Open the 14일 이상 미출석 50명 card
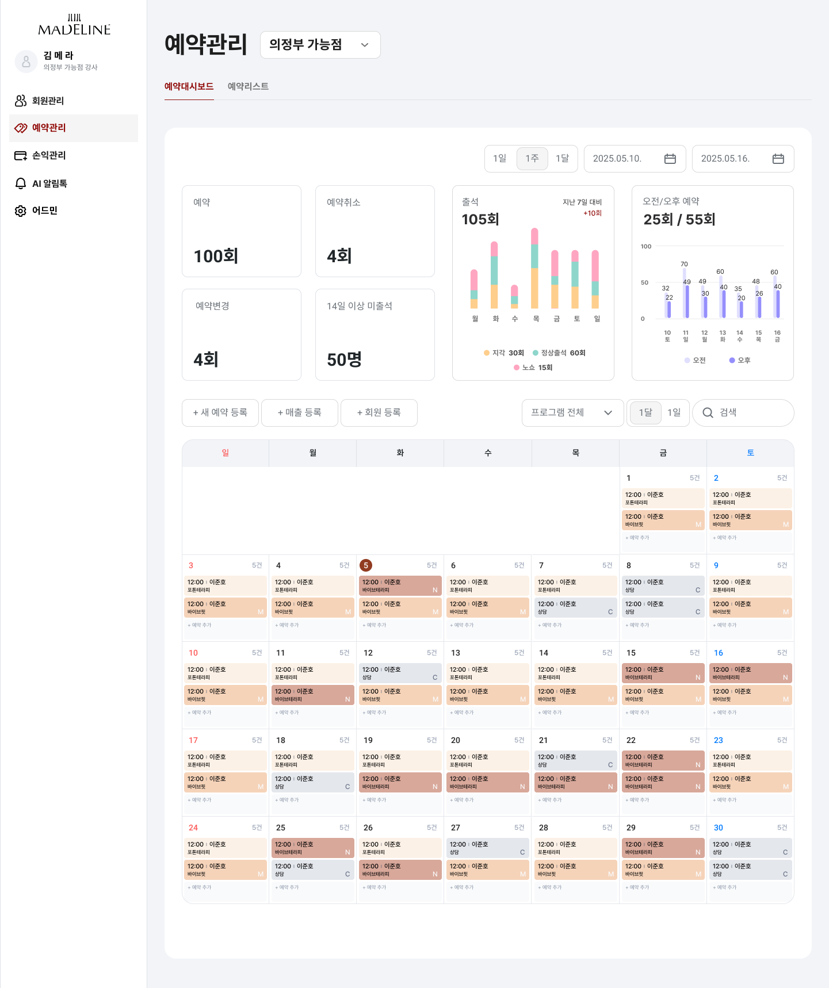Image resolution: width=829 pixels, height=988 pixels. [x=375, y=335]
